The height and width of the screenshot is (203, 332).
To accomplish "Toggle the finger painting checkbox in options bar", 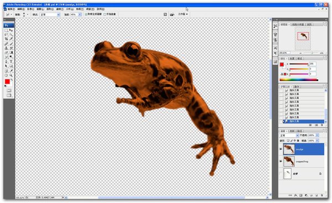I will point(105,14).
